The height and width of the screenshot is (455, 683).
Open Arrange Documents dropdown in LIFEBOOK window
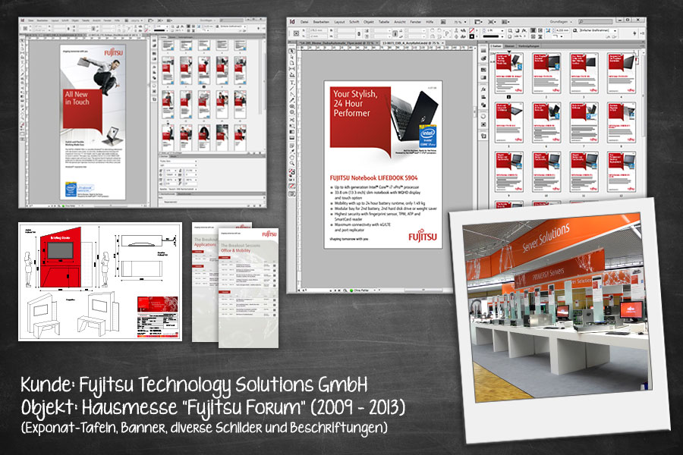505,21
